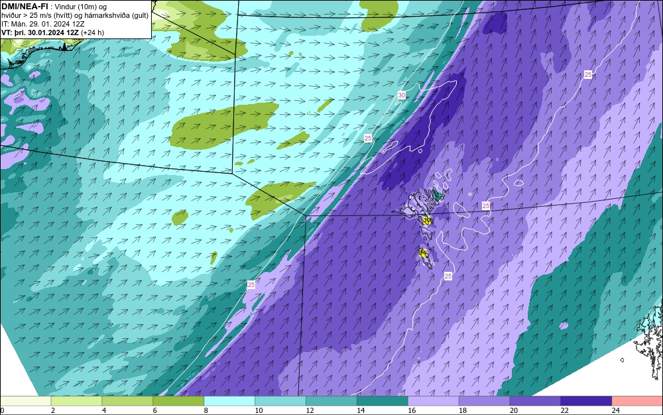663x415 pixels.
Task: Click the legend scale number 0
Action: [2, 410]
